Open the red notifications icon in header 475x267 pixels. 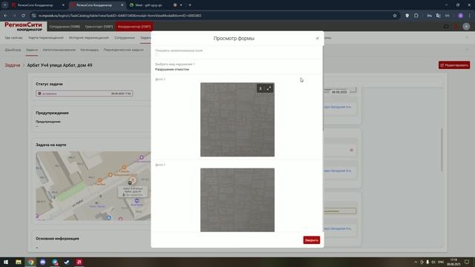coord(456,27)
